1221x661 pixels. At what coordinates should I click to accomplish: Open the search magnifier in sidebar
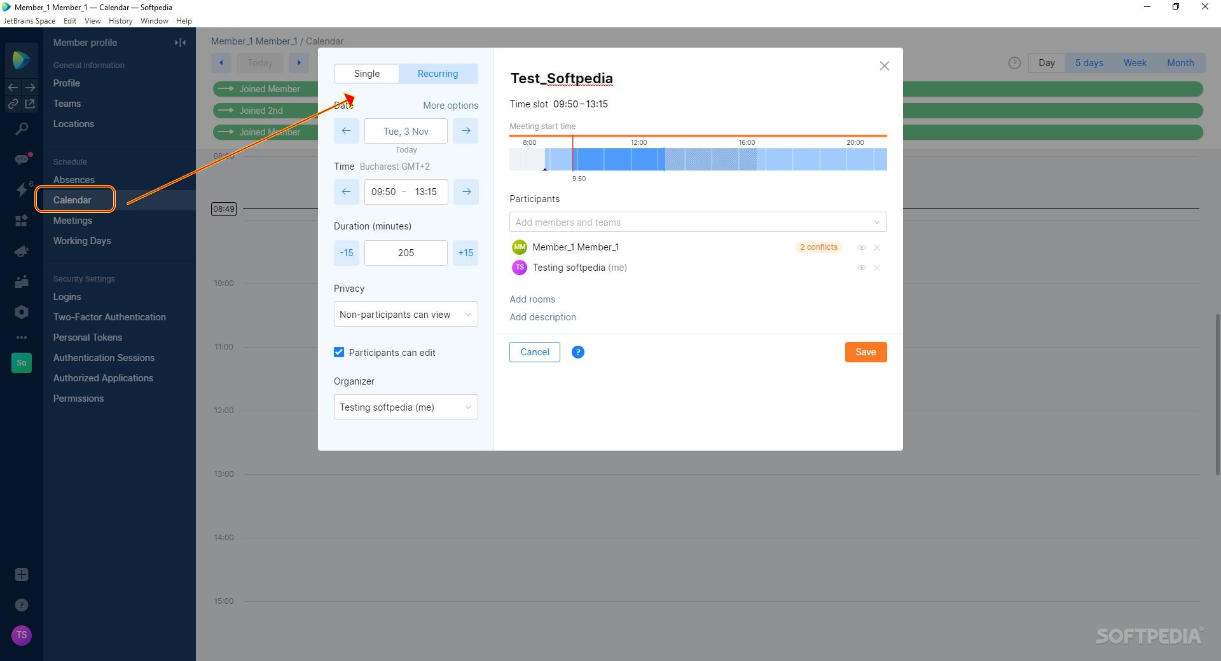(x=21, y=129)
